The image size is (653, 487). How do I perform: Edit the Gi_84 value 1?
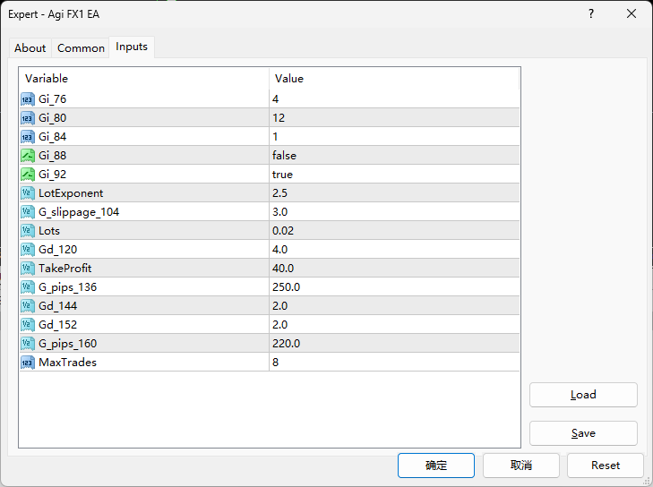click(x=394, y=137)
